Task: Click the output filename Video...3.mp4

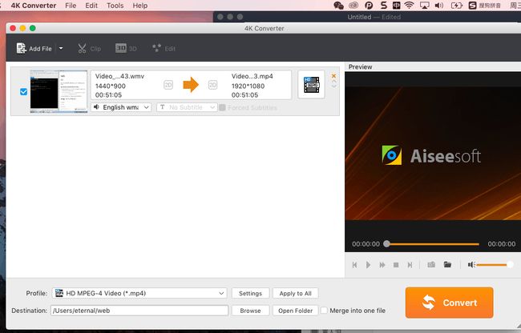Action: [252, 76]
